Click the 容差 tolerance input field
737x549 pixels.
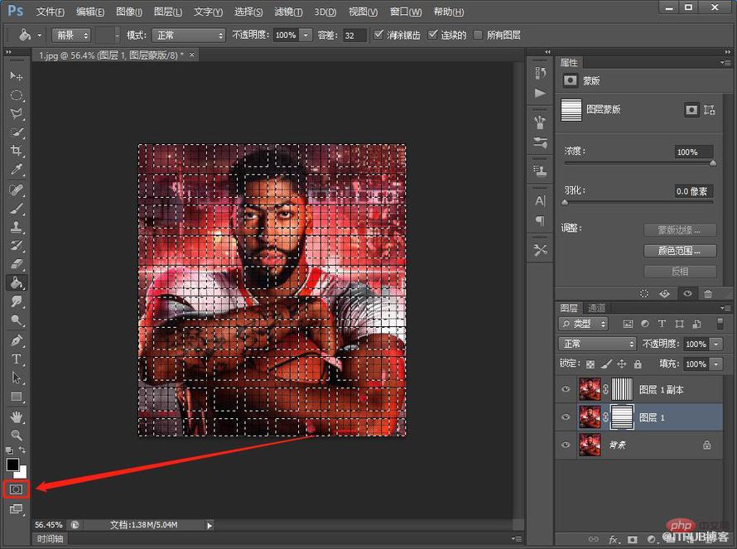pos(354,36)
